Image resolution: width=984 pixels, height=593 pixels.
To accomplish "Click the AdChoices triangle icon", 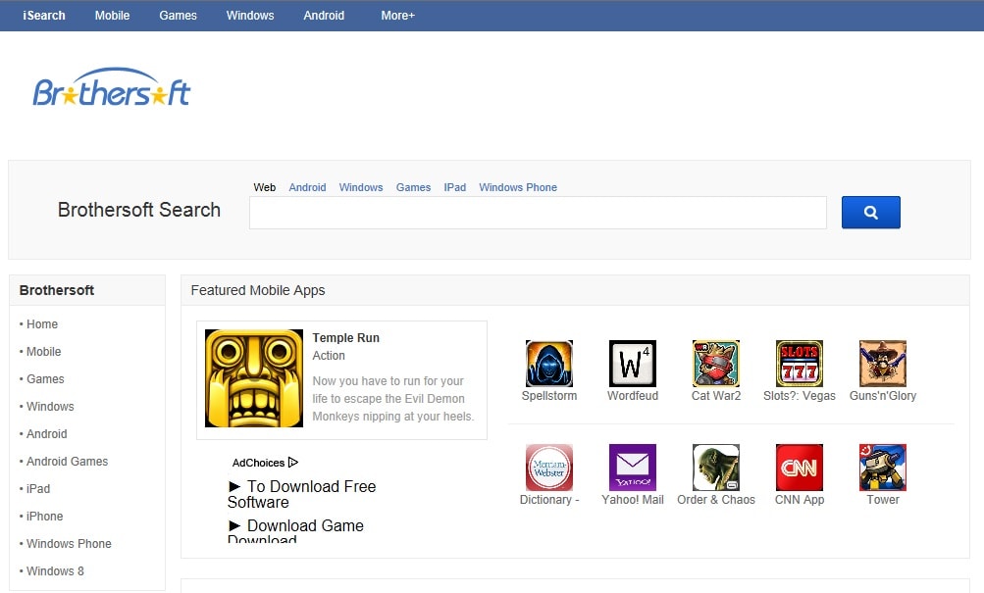I will [x=293, y=463].
